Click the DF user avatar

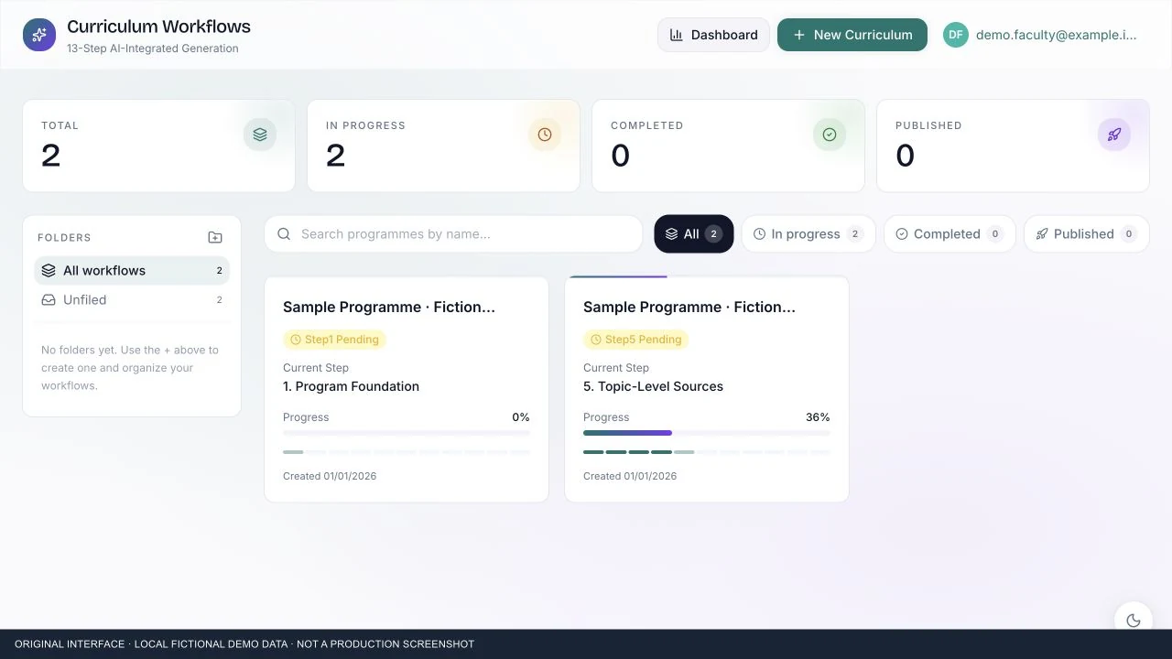coord(956,35)
